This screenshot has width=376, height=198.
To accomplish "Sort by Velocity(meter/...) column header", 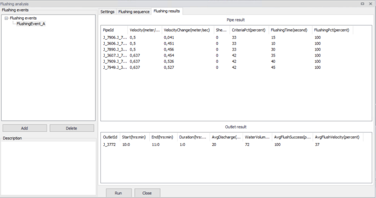I will (x=144, y=30).
